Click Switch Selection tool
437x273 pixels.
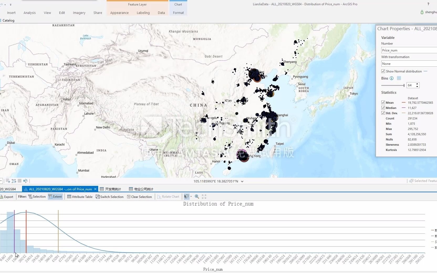pyautogui.click(x=109, y=197)
